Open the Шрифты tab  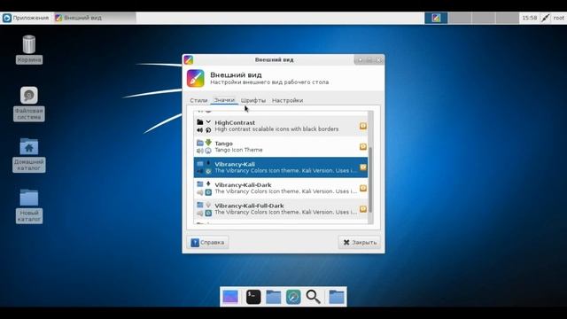click(x=253, y=100)
